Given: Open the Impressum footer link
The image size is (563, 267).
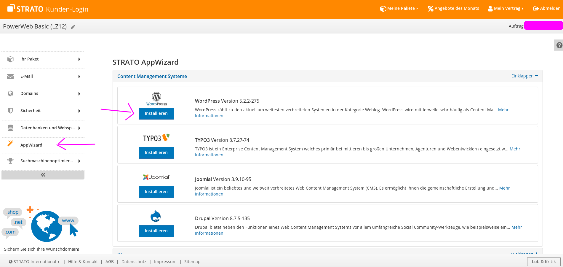Looking at the screenshot, I should click(x=165, y=262).
